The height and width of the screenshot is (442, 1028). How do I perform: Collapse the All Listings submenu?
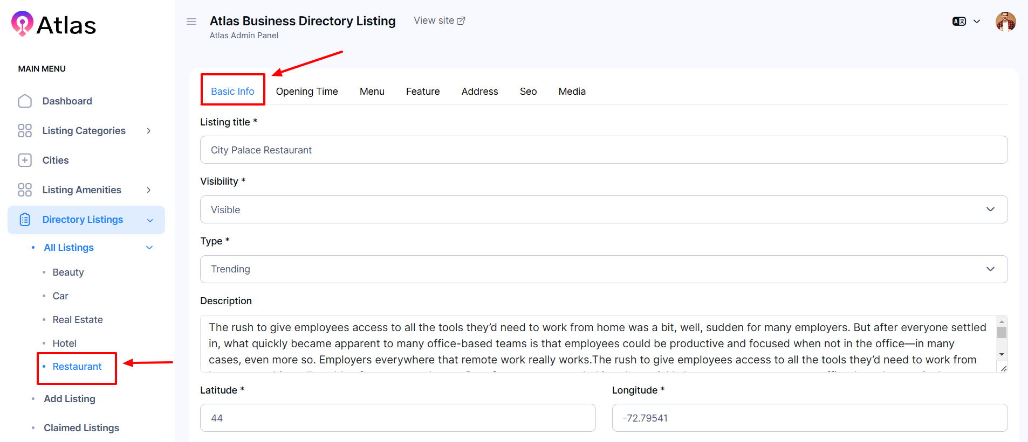149,248
